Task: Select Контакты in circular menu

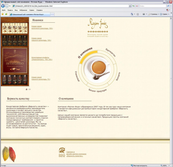Action: tap(118, 76)
